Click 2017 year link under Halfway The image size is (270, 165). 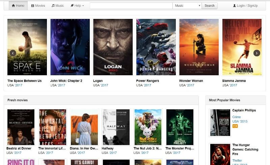[x=113, y=153]
